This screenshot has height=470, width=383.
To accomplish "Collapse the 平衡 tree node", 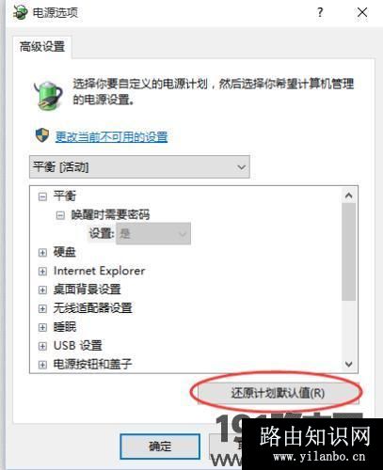I will 42,196.
